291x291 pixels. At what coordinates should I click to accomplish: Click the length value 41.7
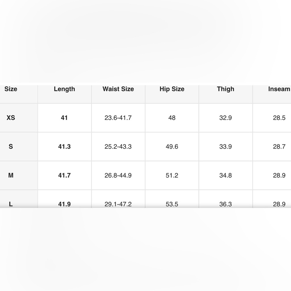64,175
